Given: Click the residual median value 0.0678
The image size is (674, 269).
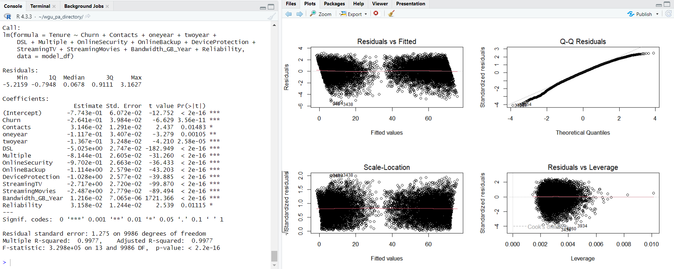Looking at the screenshot, I should 74,84.
